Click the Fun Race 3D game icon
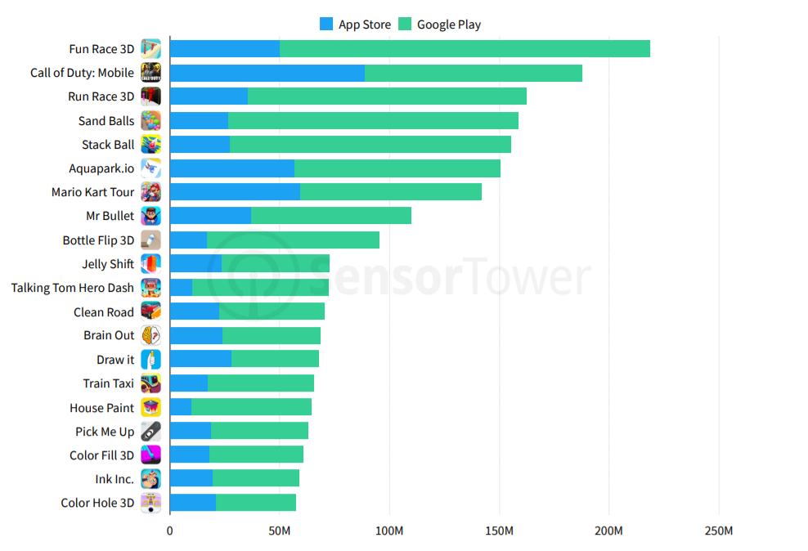808x551 pixels. click(x=151, y=49)
